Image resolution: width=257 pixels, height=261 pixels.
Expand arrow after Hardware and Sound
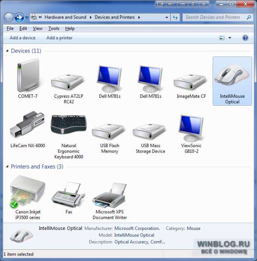91,17
